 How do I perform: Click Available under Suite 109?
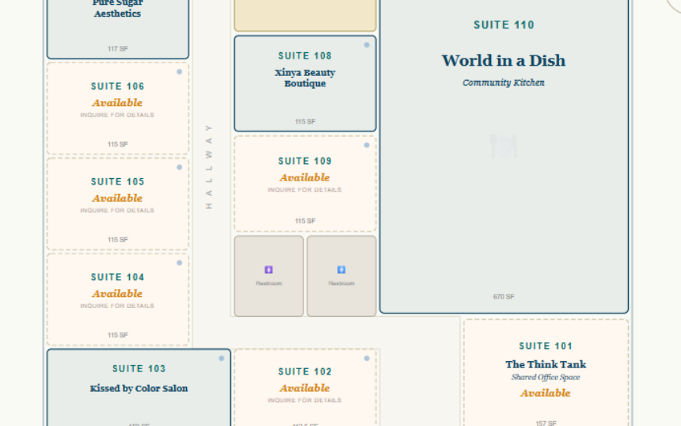(x=305, y=178)
